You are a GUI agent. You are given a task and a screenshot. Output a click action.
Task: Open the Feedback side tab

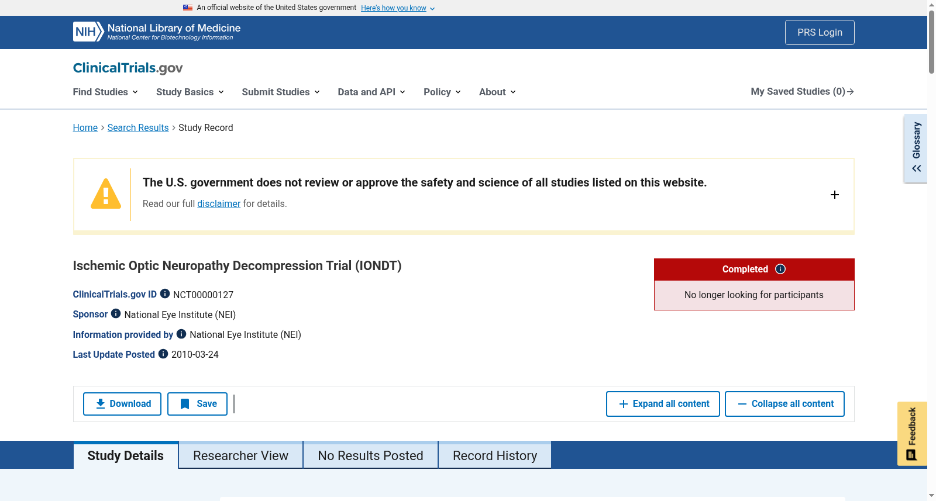pyautogui.click(x=912, y=433)
